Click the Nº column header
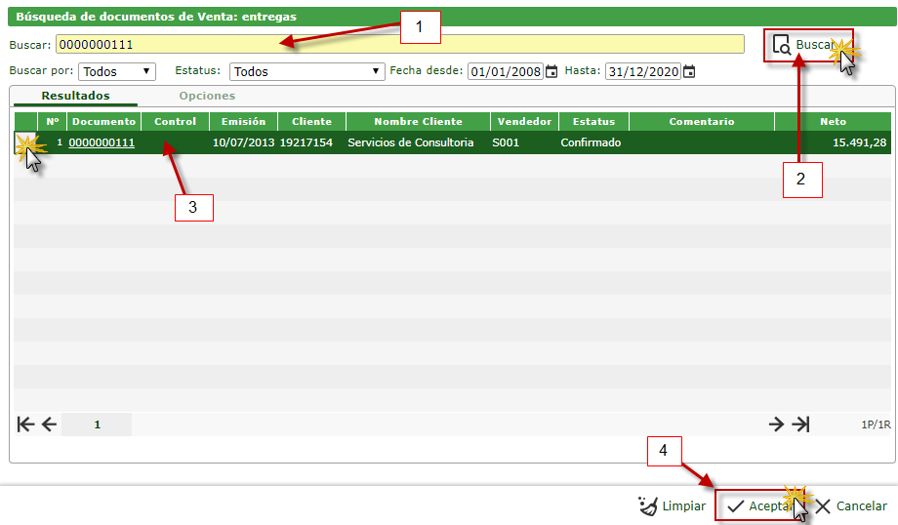898x525 pixels. [52, 121]
